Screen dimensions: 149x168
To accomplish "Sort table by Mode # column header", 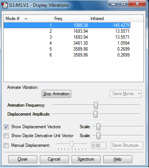I will tap(28, 19).
